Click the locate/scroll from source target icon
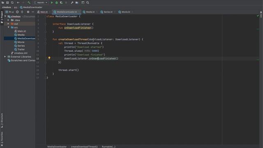Screen dimensions: 263x148 point(17,12)
